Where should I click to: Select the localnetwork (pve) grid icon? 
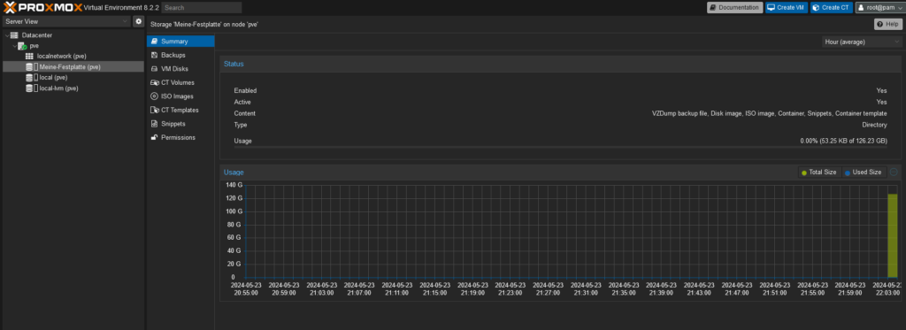point(29,56)
